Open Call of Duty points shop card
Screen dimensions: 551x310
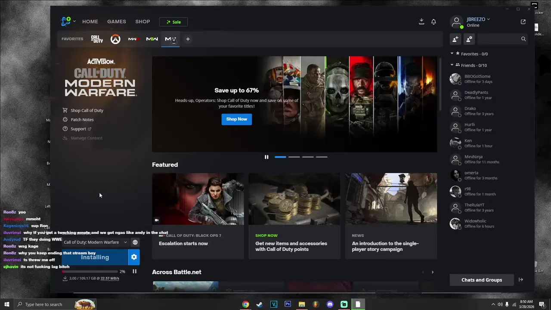(294, 216)
